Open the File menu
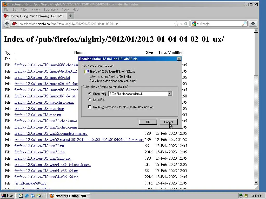 (6, 10)
